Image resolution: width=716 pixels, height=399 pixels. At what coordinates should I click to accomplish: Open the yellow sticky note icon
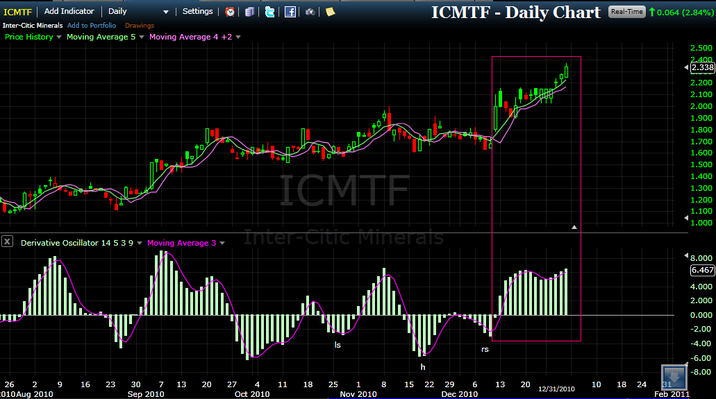tap(330, 12)
